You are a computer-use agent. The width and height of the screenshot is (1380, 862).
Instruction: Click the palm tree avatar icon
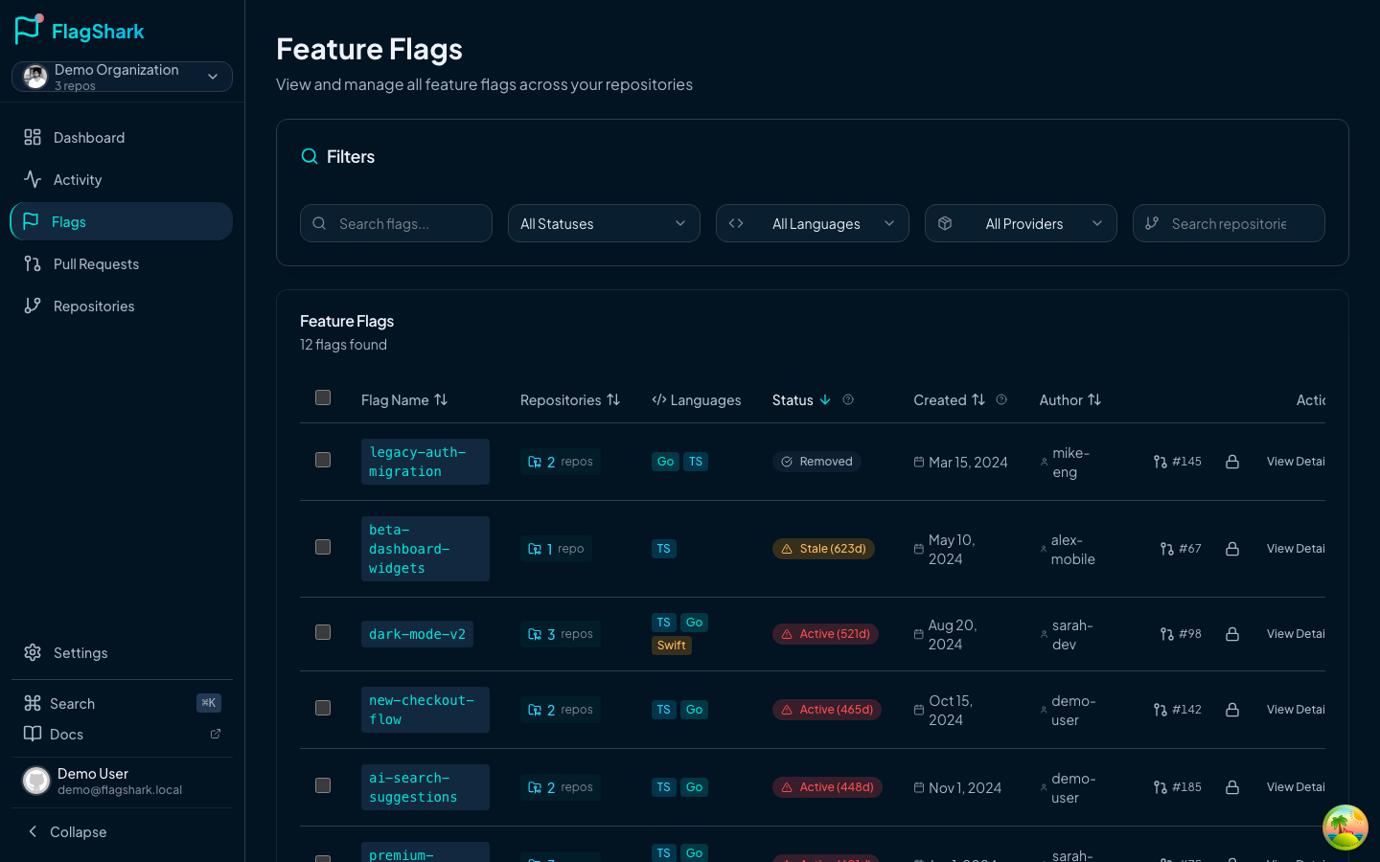point(1345,827)
